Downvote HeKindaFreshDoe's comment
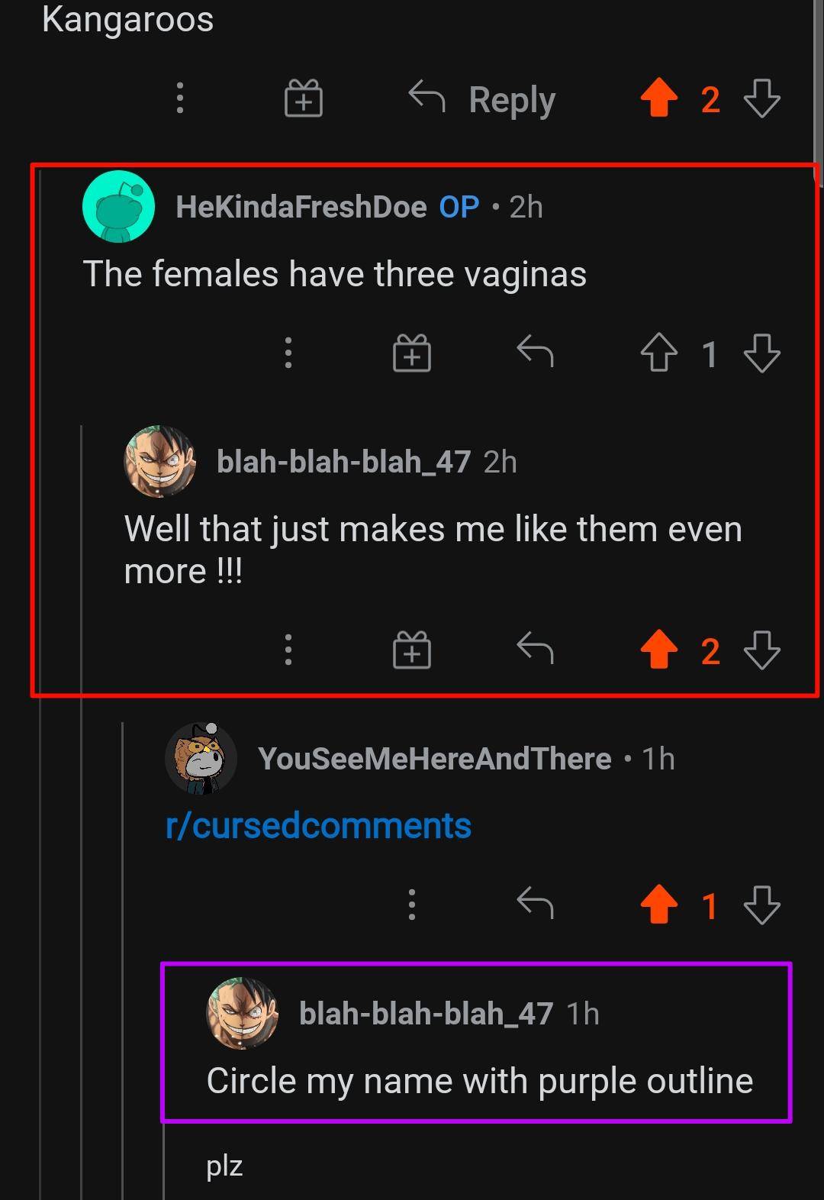The image size is (824, 1200). tap(761, 354)
